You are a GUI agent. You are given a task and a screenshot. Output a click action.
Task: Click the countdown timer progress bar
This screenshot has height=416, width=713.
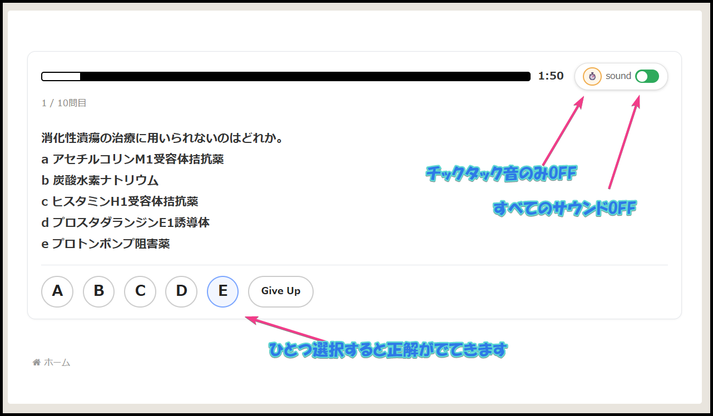point(286,76)
